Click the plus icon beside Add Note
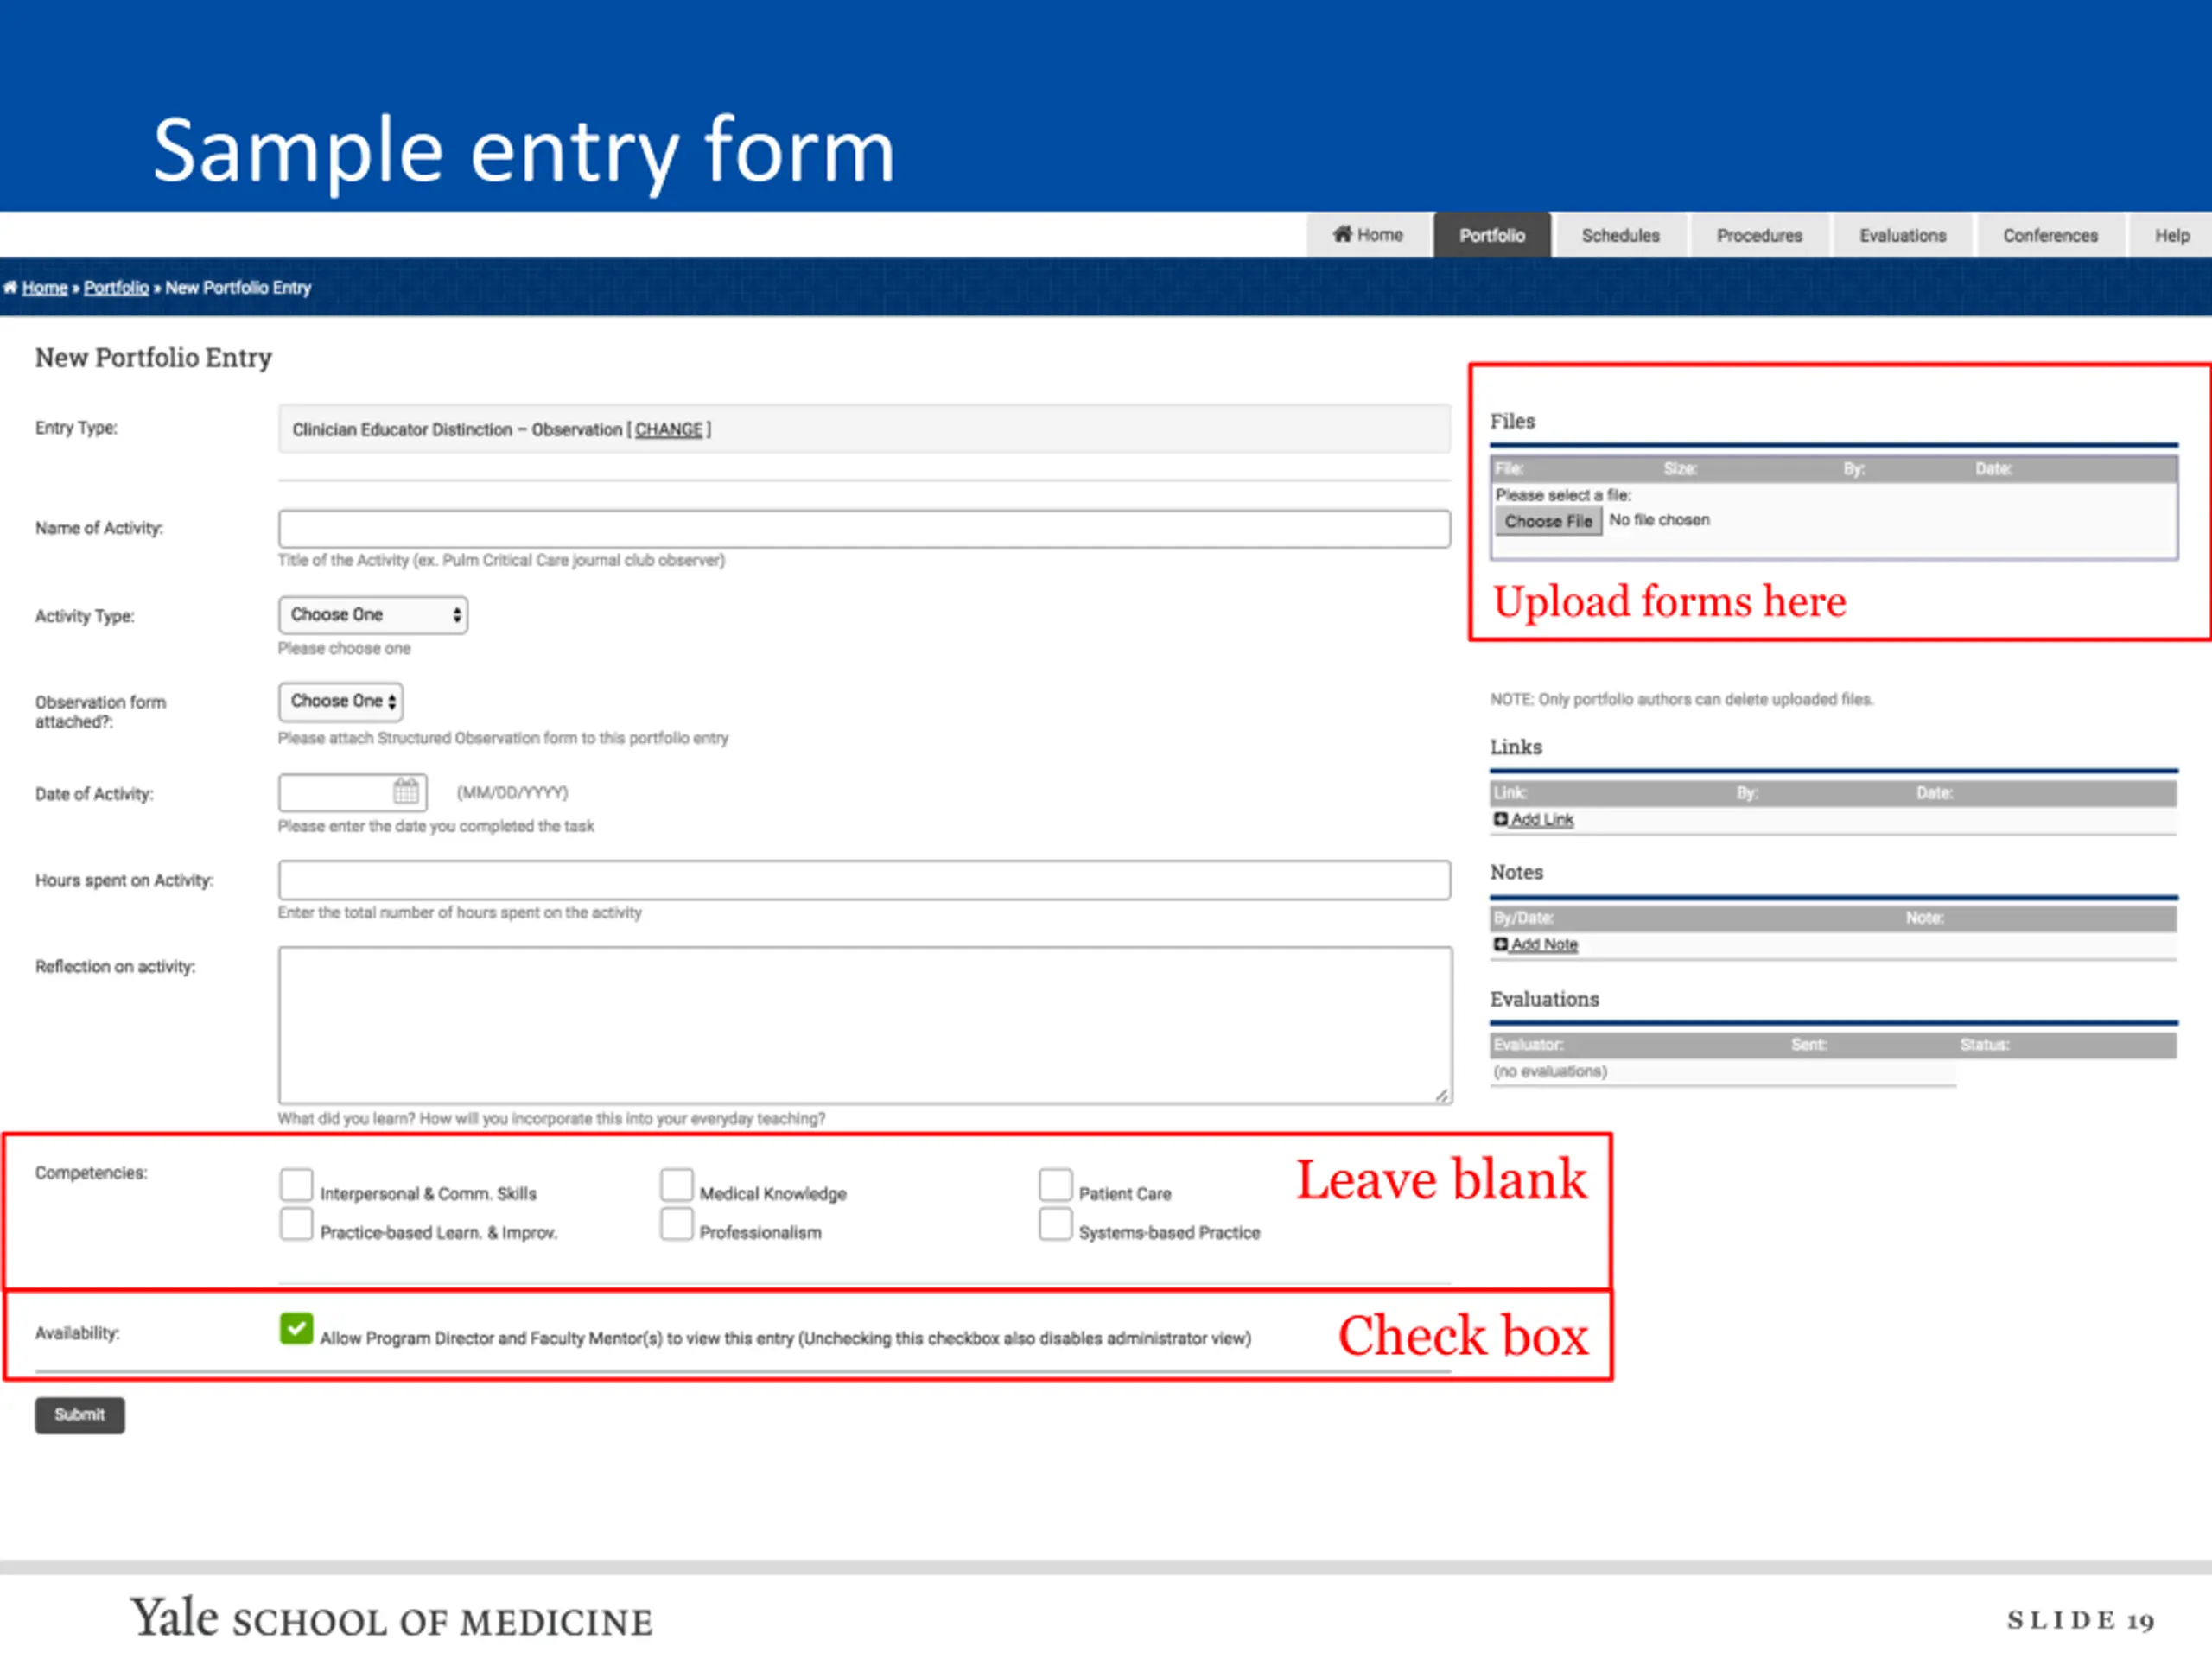This screenshot has width=2212, height=1659. [x=1500, y=944]
